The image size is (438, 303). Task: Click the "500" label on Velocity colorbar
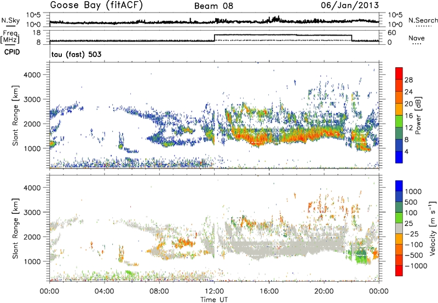[411, 202]
